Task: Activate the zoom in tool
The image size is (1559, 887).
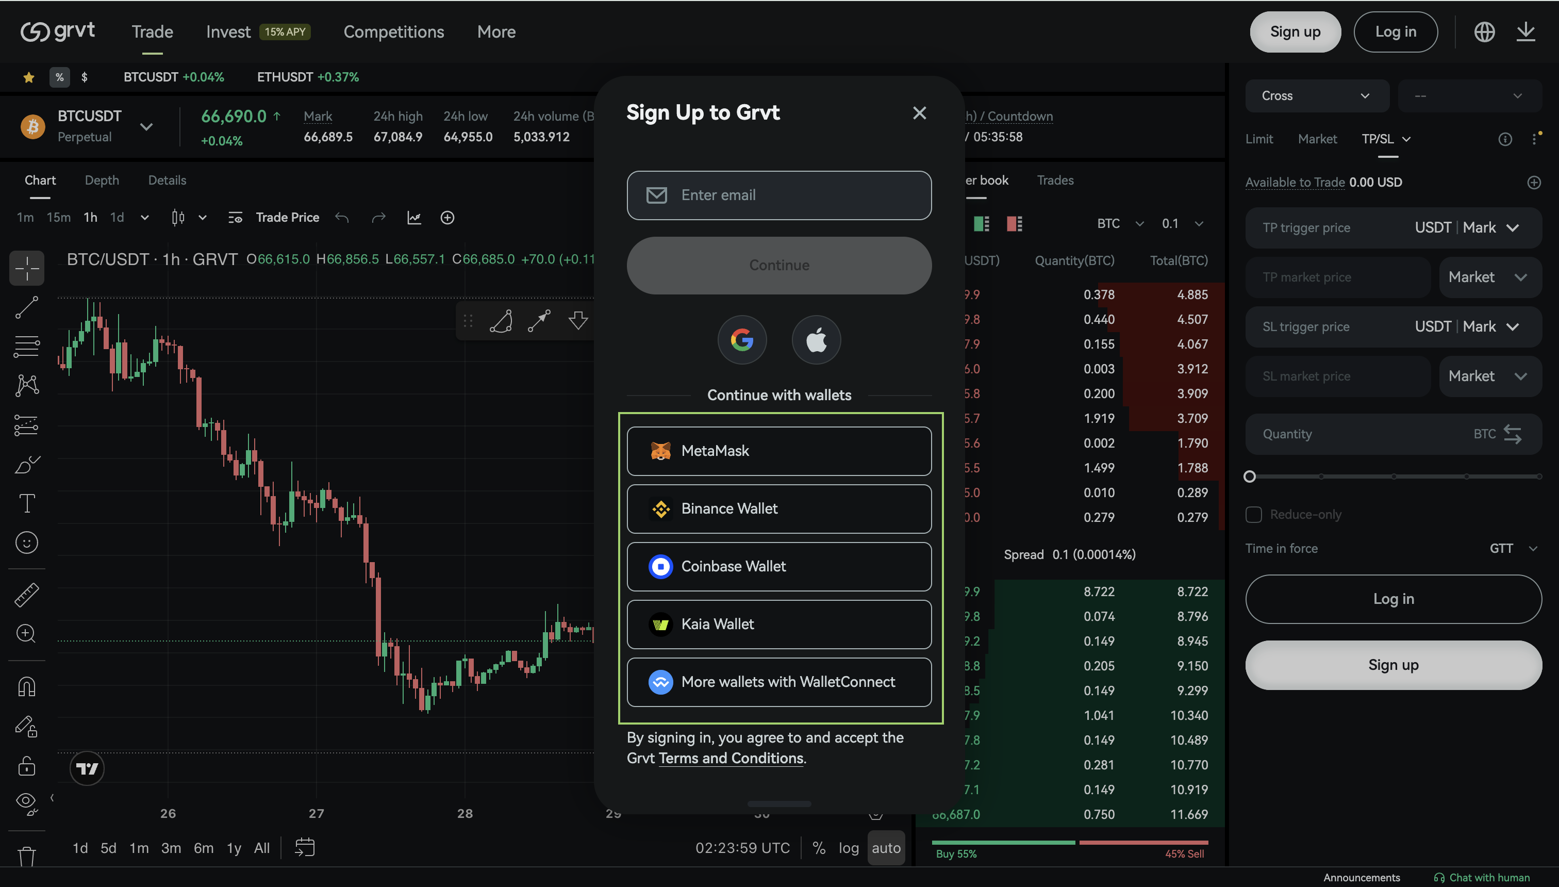Action: tap(27, 634)
